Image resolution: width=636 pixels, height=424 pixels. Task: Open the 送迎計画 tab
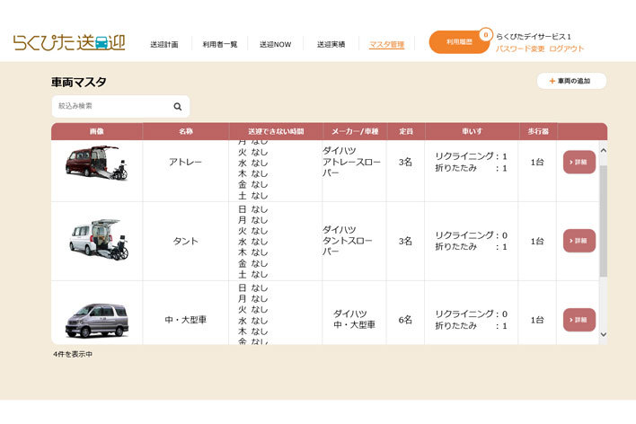[163, 44]
